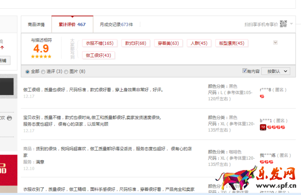
Task: Click the QR code icon for mobile price
Action: click(283, 24)
